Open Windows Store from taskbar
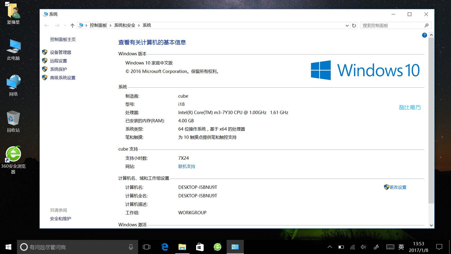 tap(200, 247)
